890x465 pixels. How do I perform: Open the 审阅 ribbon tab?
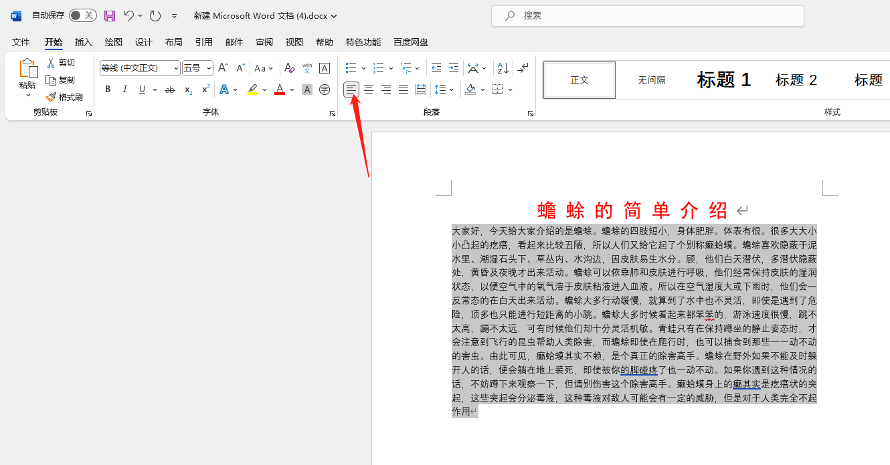click(x=264, y=41)
